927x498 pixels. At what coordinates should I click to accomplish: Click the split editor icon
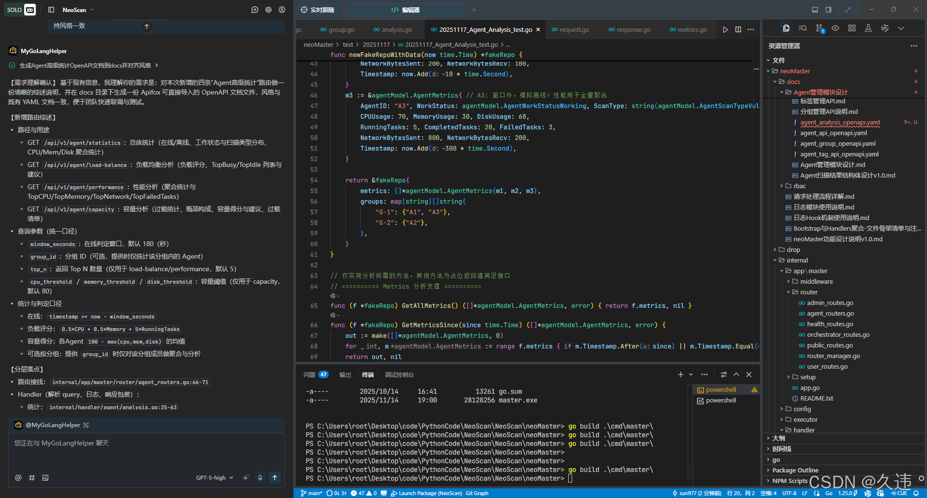(738, 30)
